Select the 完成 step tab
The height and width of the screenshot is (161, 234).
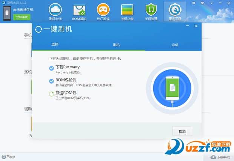(175, 45)
